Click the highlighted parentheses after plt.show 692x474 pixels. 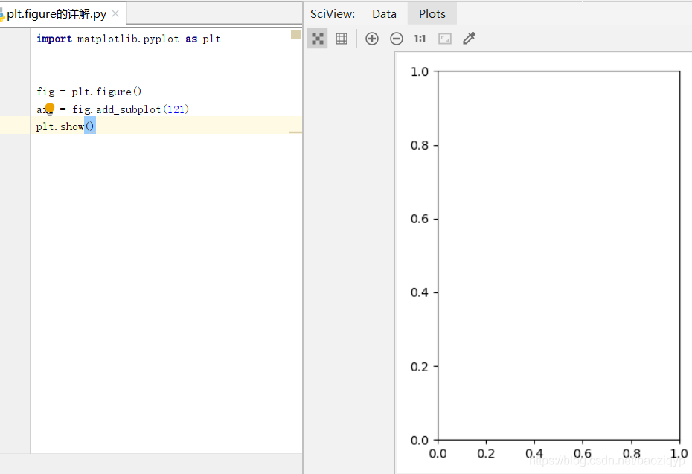pyautogui.click(x=89, y=126)
